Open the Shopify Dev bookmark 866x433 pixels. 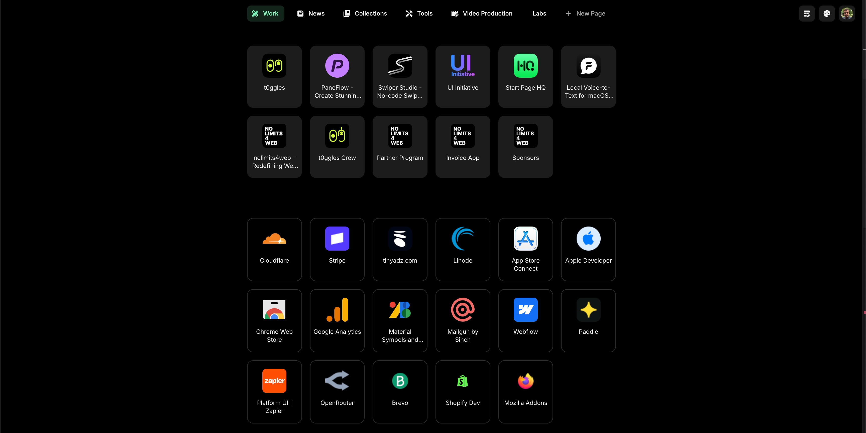pyautogui.click(x=463, y=391)
